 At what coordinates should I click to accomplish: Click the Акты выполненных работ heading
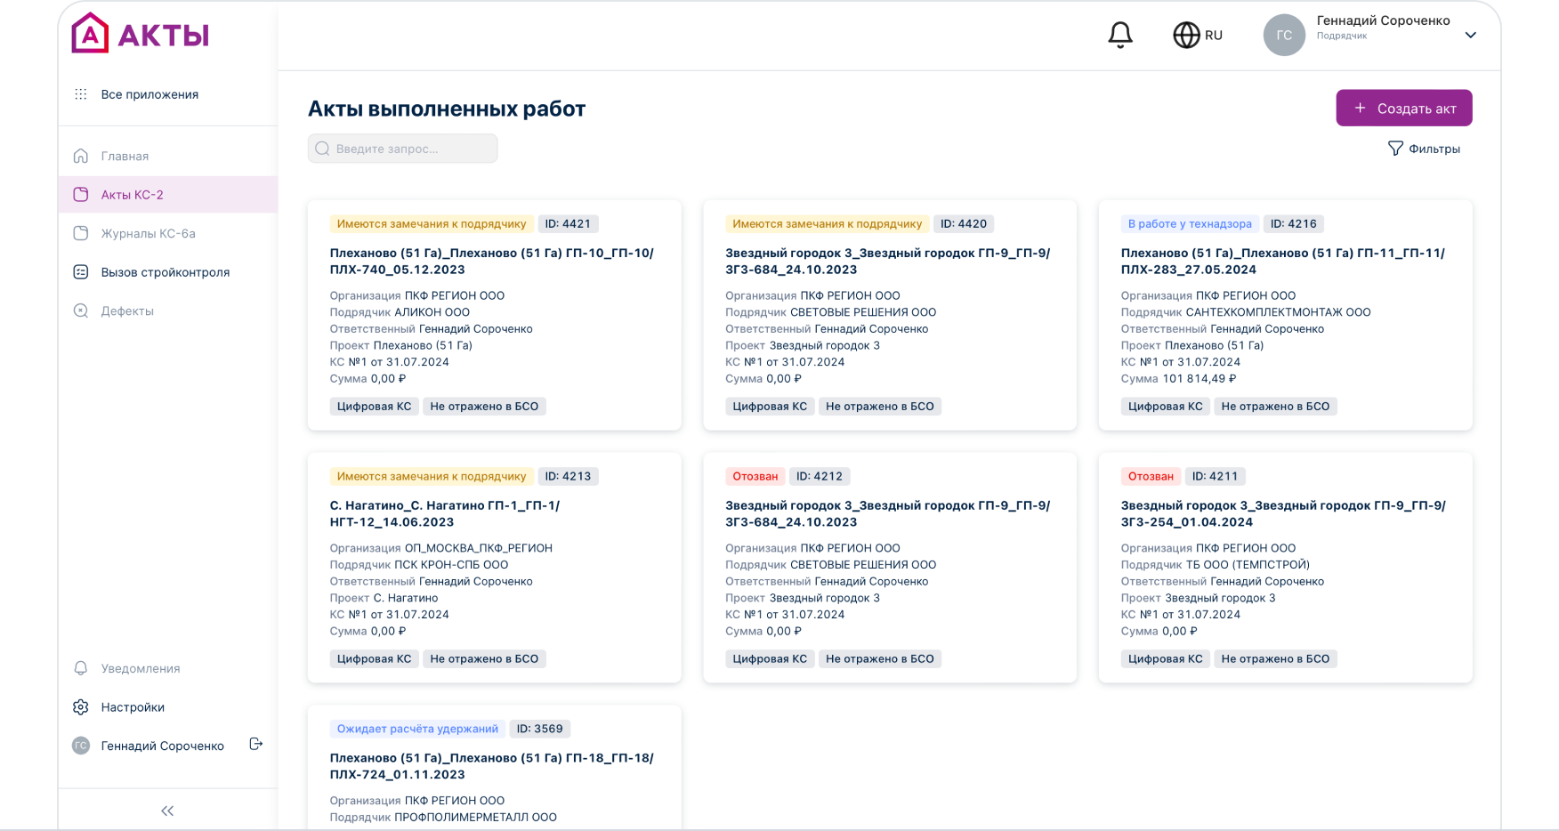(x=447, y=109)
